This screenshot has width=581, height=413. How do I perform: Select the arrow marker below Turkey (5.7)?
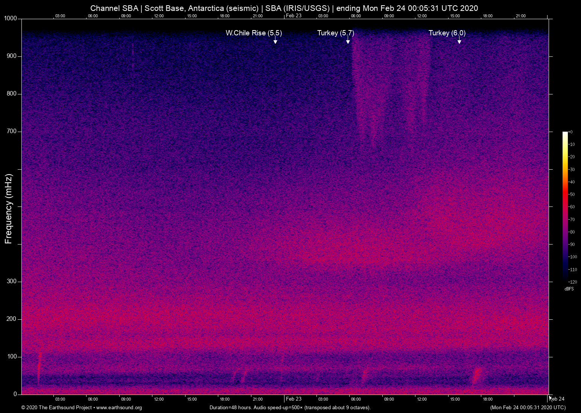pyautogui.click(x=348, y=40)
